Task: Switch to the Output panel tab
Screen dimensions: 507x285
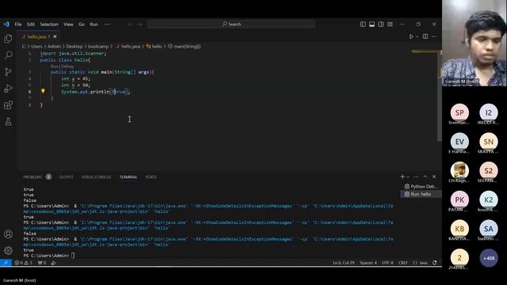Action: pyautogui.click(x=67, y=177)
